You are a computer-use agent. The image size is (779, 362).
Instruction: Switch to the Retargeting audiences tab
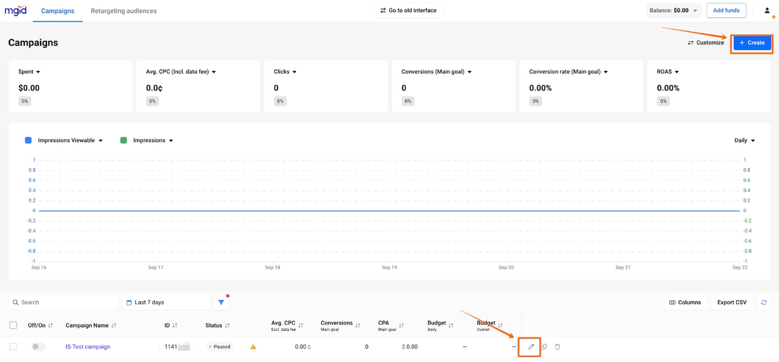[123, 10]
